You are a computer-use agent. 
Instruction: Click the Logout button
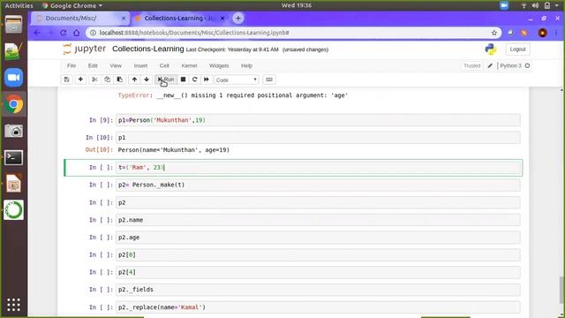click(517, 49)
